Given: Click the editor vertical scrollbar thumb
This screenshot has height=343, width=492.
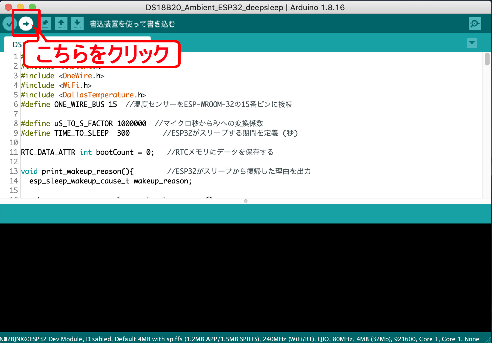Looking at the screenshot, I should (x=487, y=59).
